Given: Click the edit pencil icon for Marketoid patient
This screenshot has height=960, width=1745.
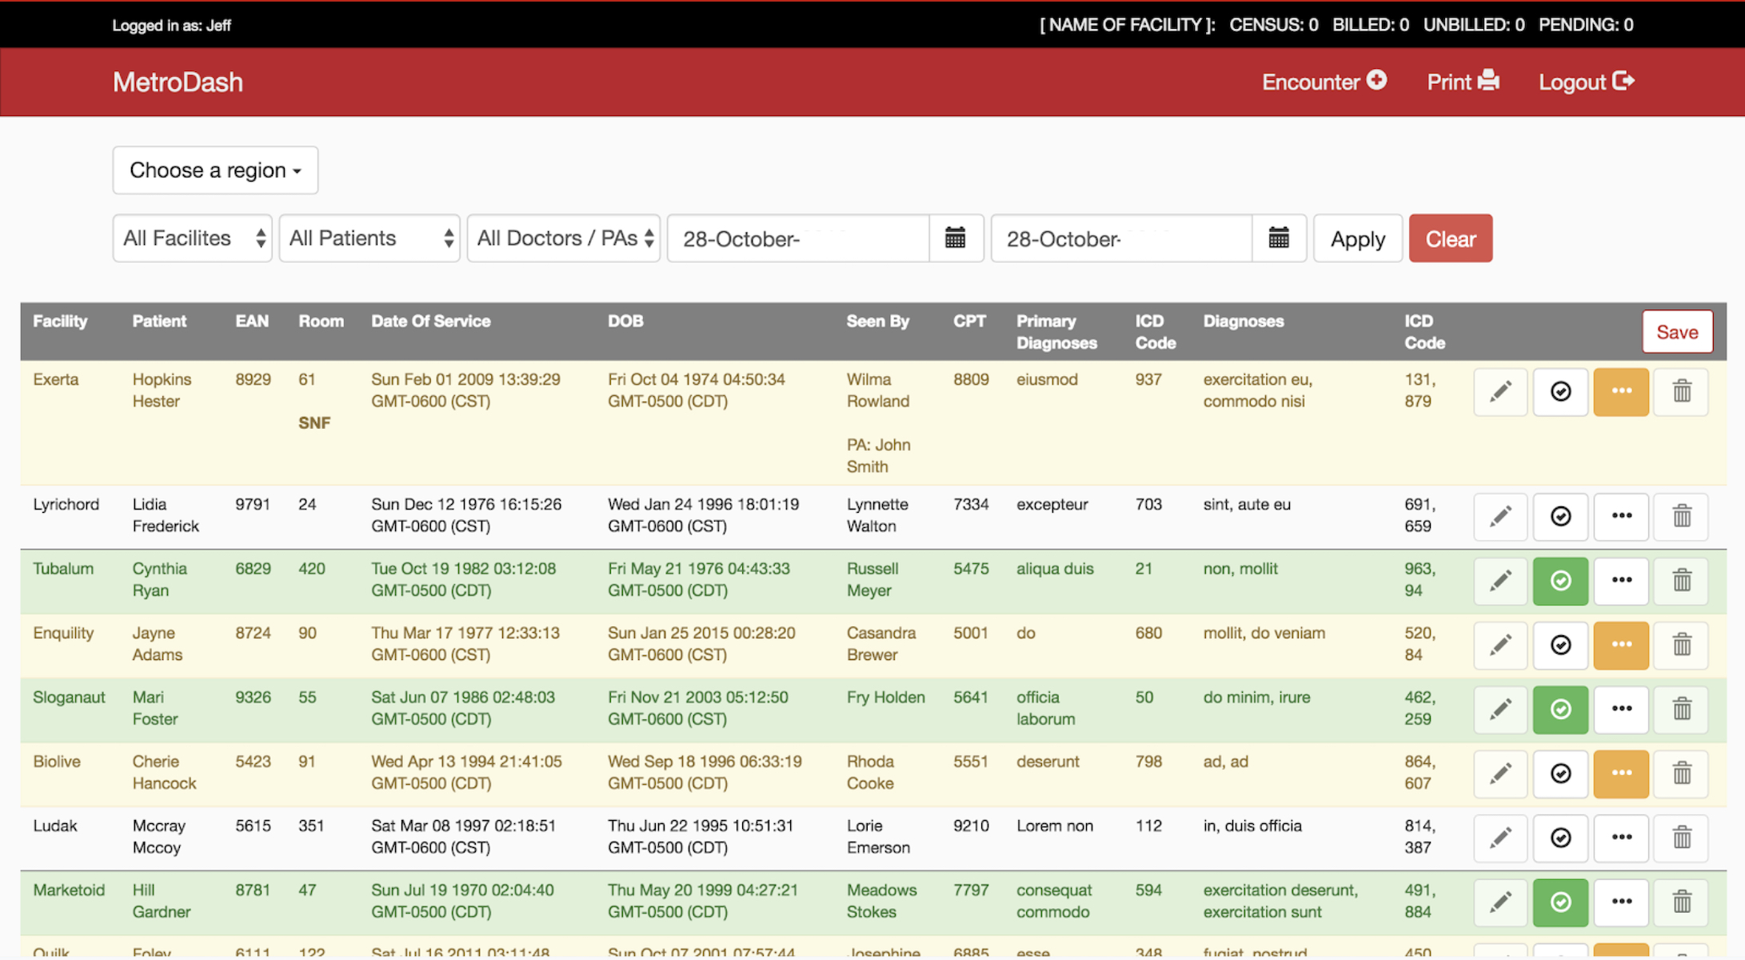Looking at the screenshot, I should (x=1499, y=902).
